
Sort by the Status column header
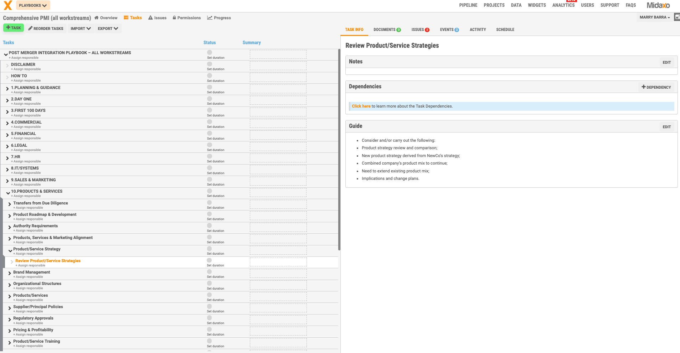pos(210,42)
